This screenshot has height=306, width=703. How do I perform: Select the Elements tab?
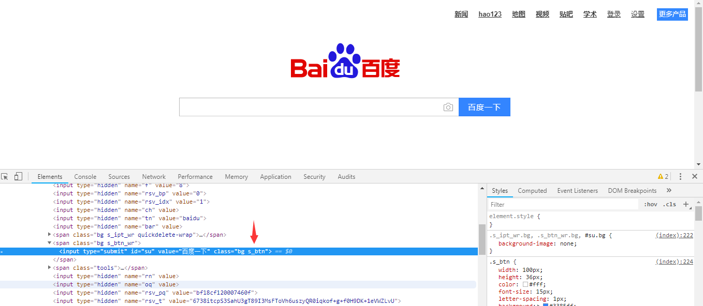tap(50, 176)
